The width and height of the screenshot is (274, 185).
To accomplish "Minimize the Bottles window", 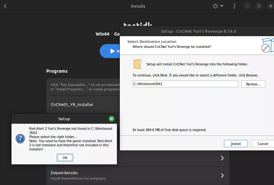I will coord(247,6).
